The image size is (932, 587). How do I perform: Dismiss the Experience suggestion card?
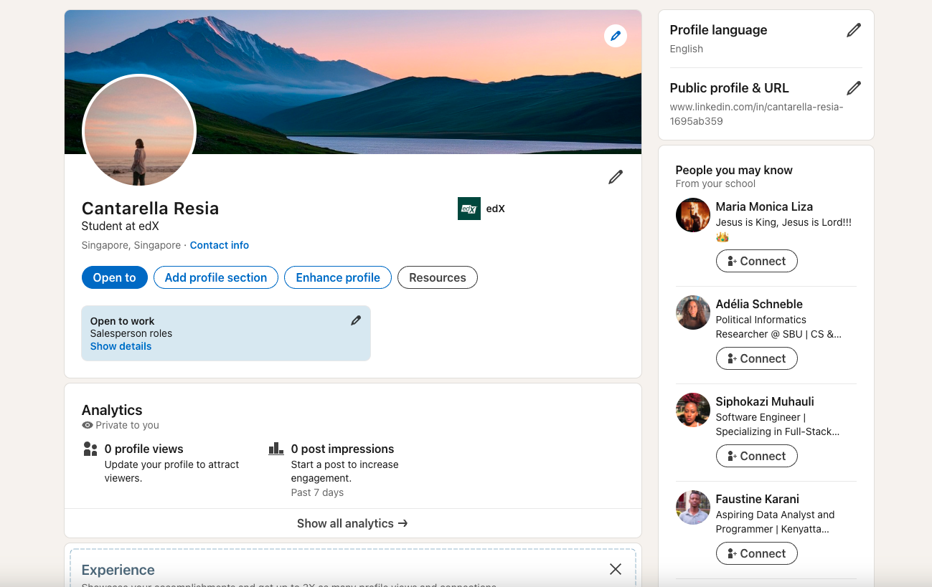(615, 568)
